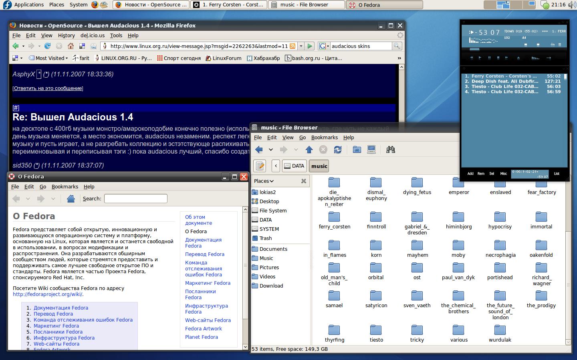The height and width of the screenshot is (360, 577).
Task: Open LinuxForum bookmark in Firefox toolbar
Action: click(x=223, y=58)
